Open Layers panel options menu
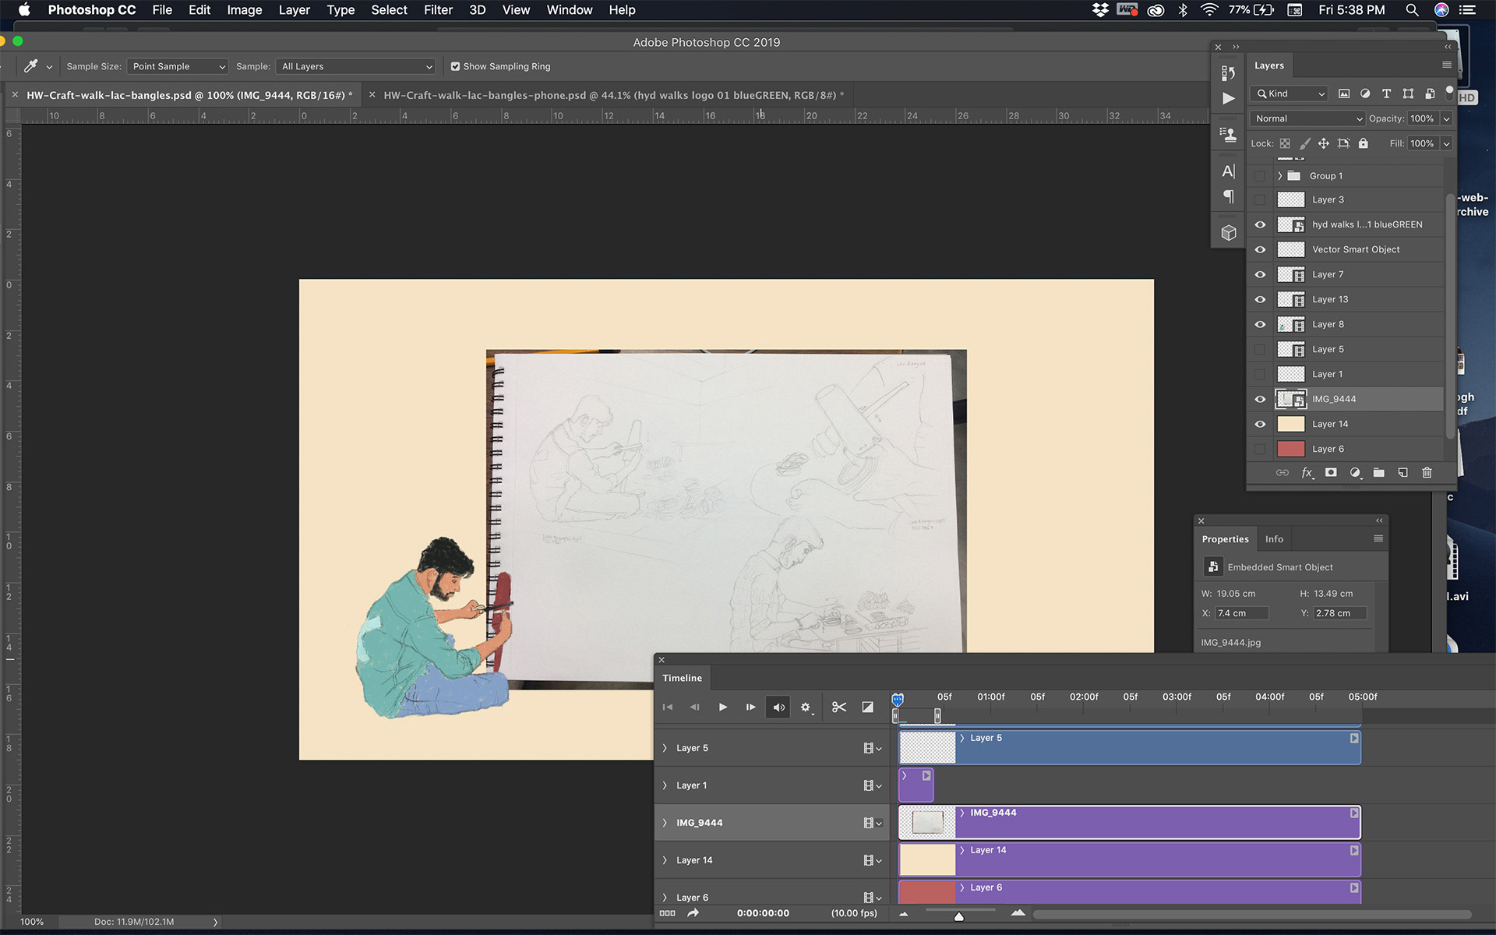Viewport: 1496px width, 935px height. pyautogui.click(x=1447, y=65)
